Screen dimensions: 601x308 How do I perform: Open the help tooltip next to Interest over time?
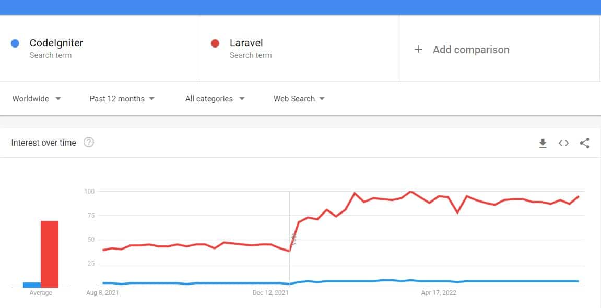tap(89, 142)
